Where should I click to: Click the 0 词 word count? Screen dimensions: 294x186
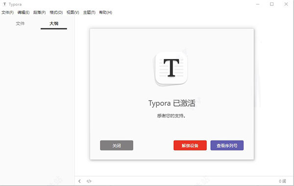tap(282, 181)
